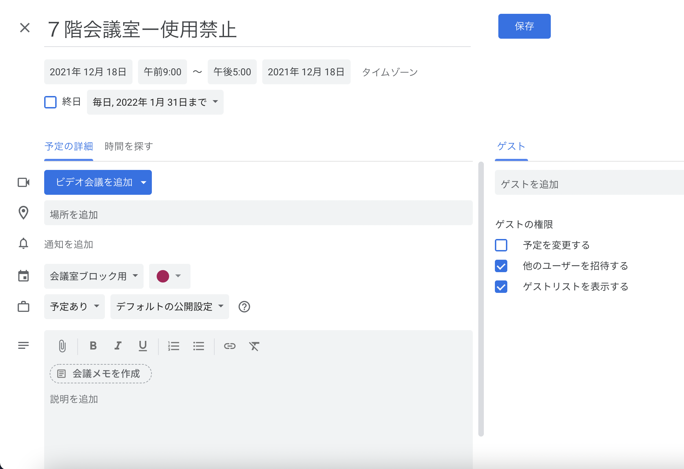Toggle underline formatting in description toolbar
This screenshot has width=684, height=469.
pos(143,346)
